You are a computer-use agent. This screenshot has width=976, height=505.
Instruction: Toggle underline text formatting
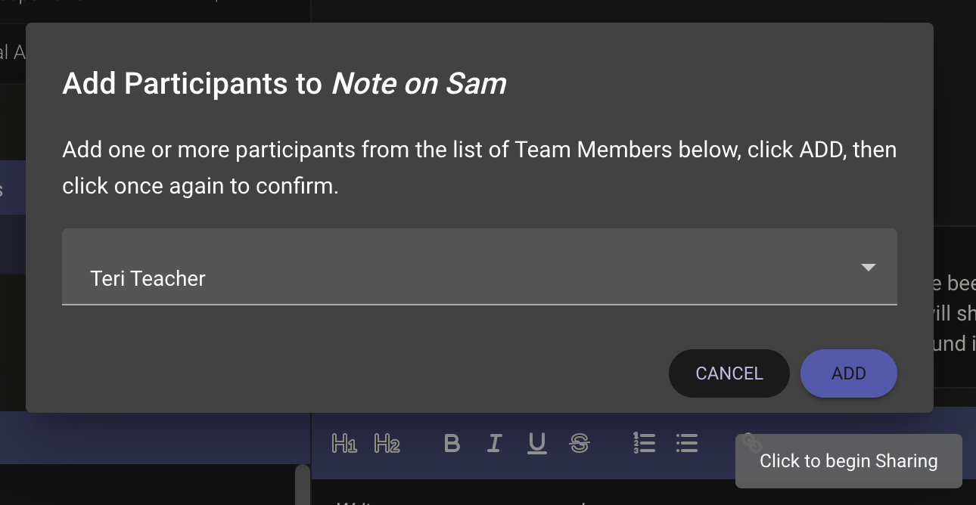(537, 444)
